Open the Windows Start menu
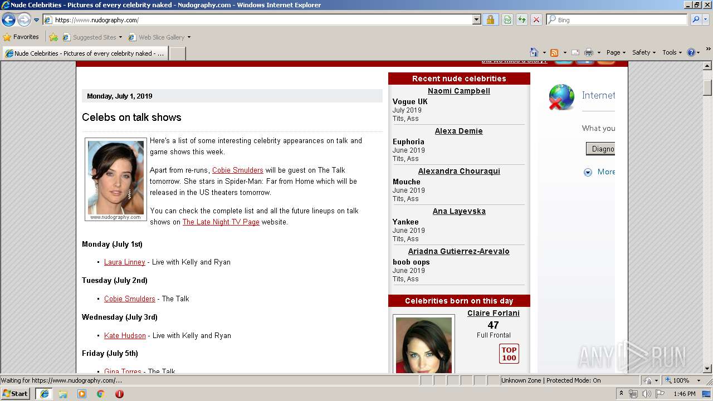 pyautogui.click(x=16, y=394)
